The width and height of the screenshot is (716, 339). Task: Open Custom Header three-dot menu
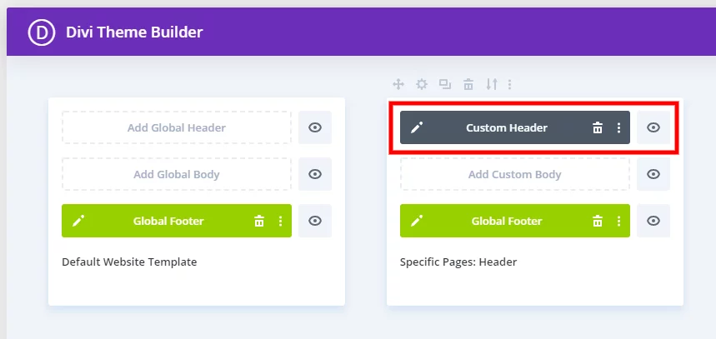pos(618,127)
